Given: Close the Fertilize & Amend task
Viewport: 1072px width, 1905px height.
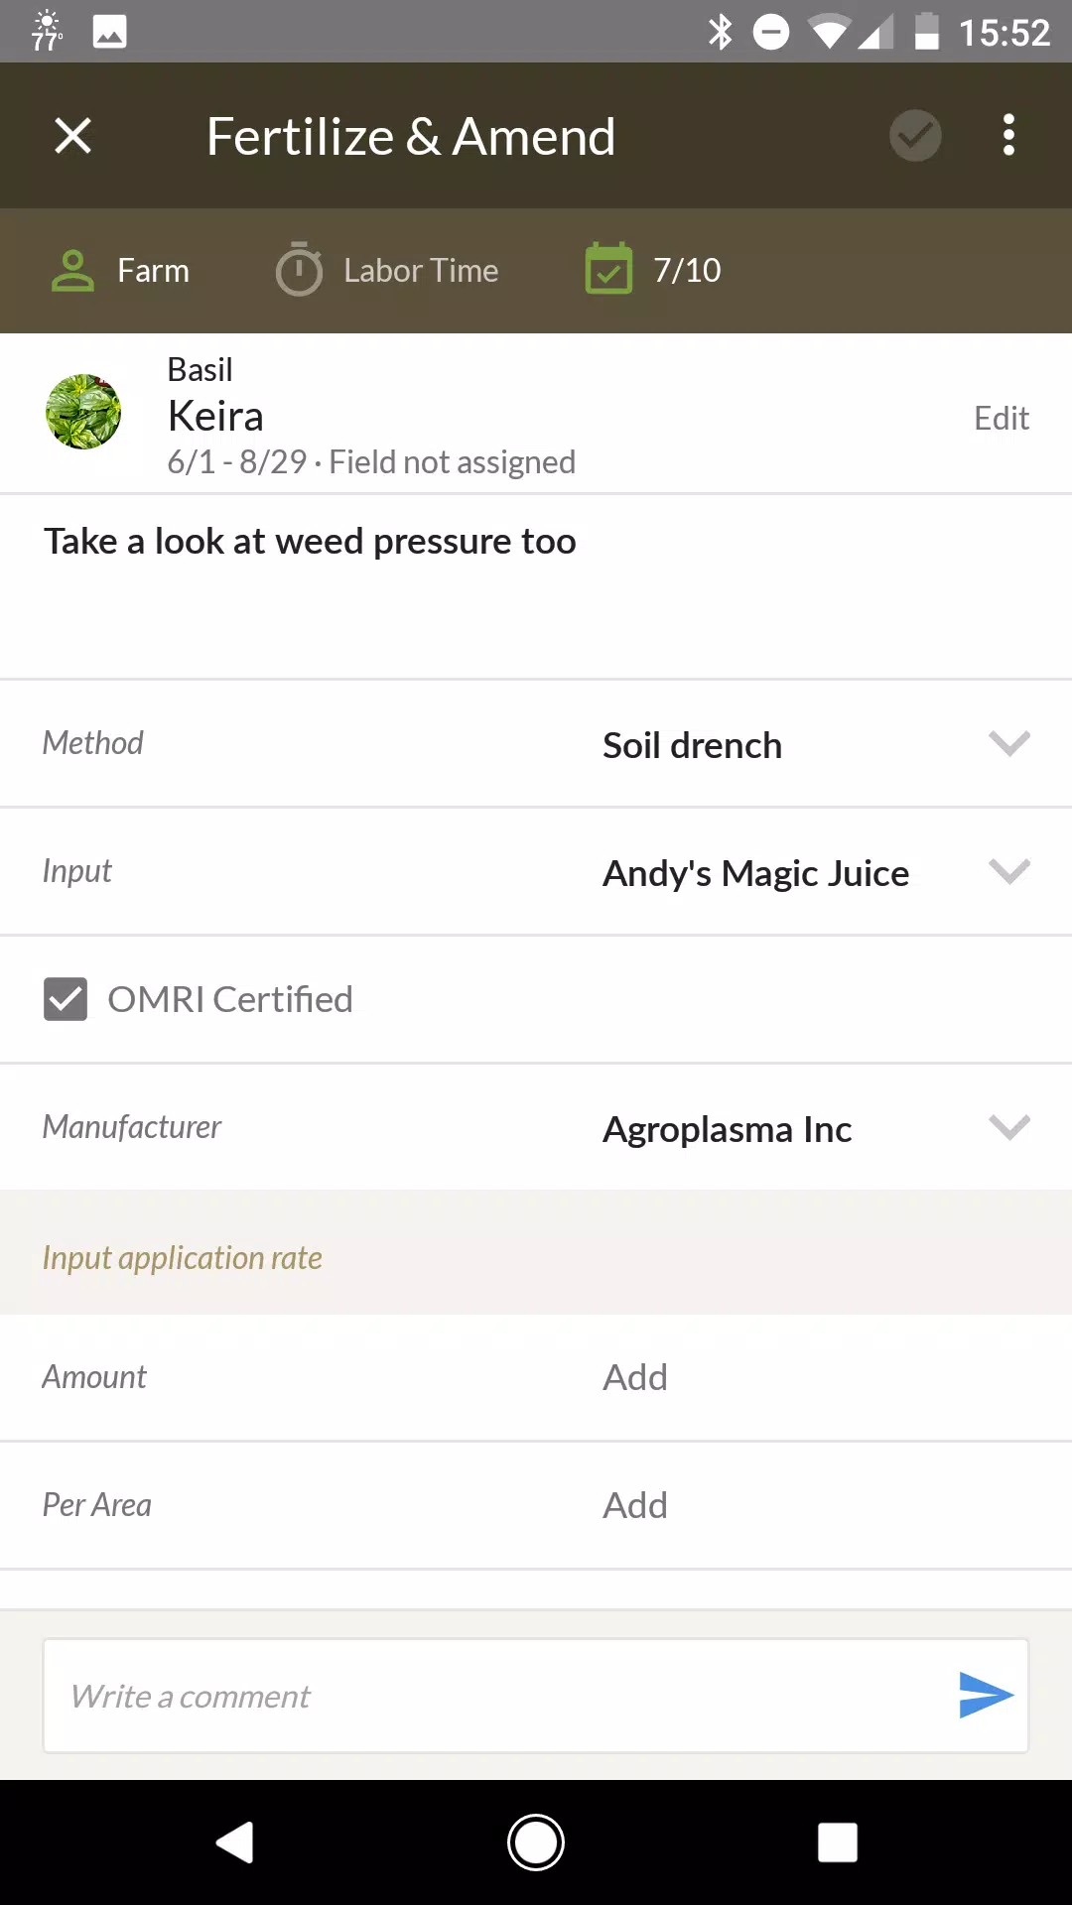Looking at the screenshot, I should click(72, 136).
